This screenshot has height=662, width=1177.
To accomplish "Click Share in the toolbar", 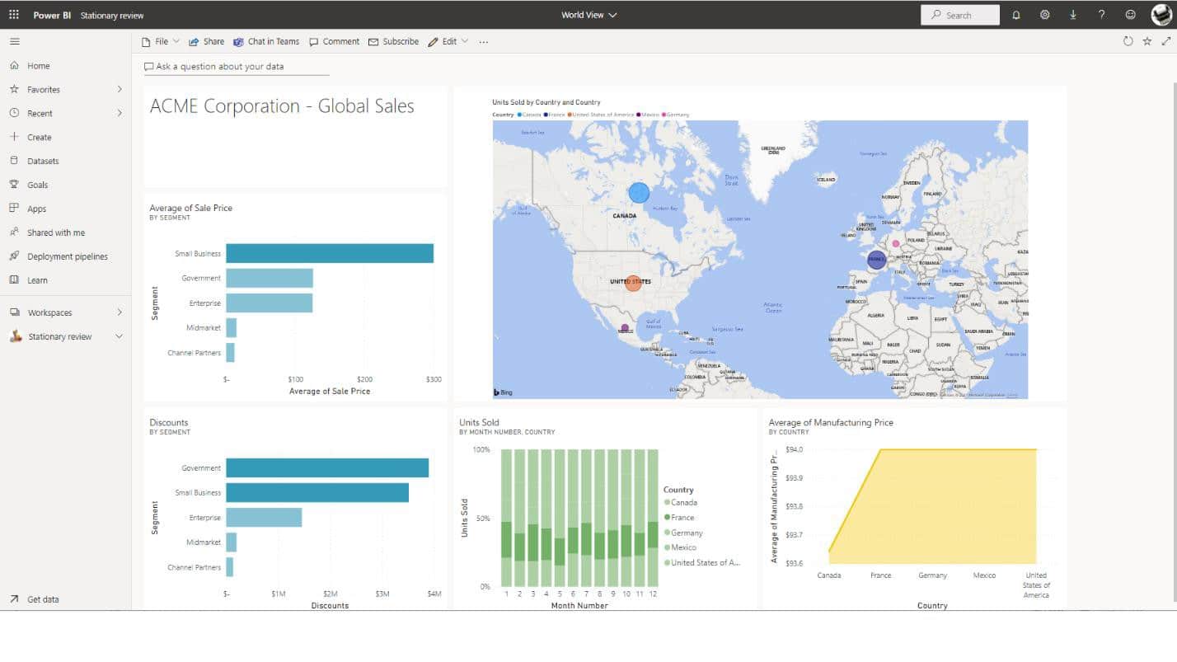I will point(206,41).
